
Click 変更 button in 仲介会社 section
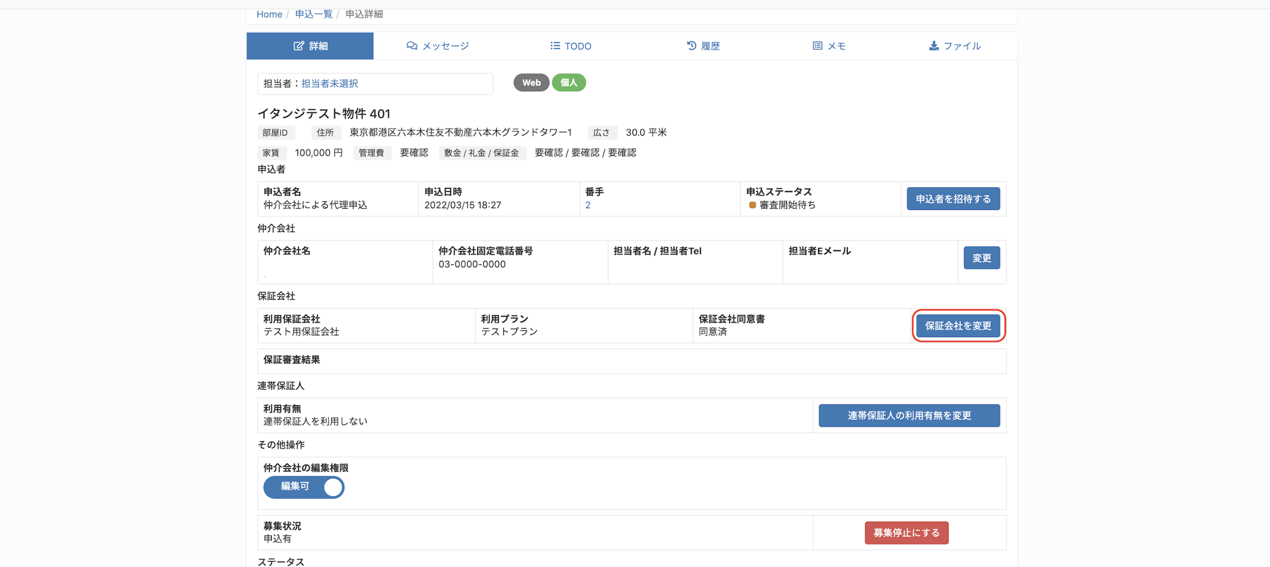[x=982, y=258]
